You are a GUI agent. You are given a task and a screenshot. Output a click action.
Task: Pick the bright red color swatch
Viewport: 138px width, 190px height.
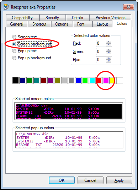pos(99,80)
